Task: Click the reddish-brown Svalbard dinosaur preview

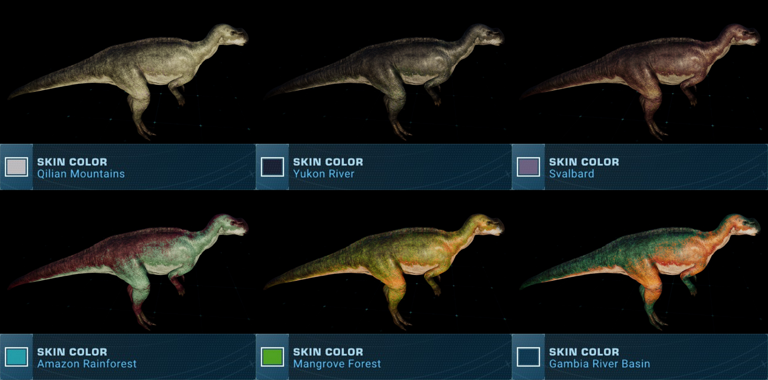Action: [640, 80]
